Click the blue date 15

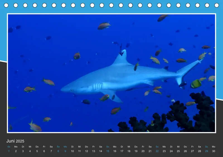[108, 151]
